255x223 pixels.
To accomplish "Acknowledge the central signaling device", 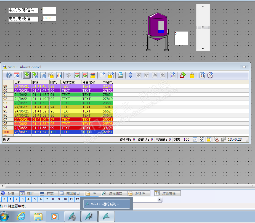I will point(69,75).
